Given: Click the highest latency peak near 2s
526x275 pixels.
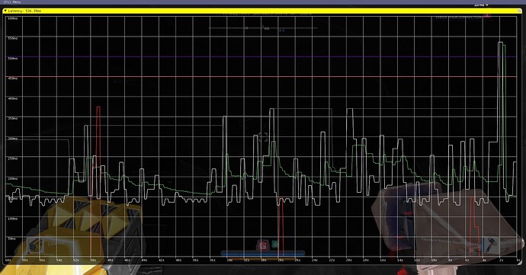Looking at the screenshot, I should [500, 43].
